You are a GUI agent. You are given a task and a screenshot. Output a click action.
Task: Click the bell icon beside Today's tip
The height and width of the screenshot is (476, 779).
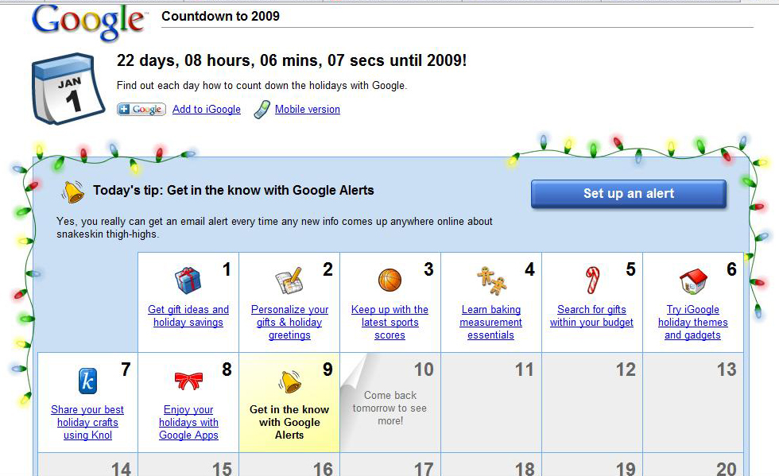tap(73, 192)
